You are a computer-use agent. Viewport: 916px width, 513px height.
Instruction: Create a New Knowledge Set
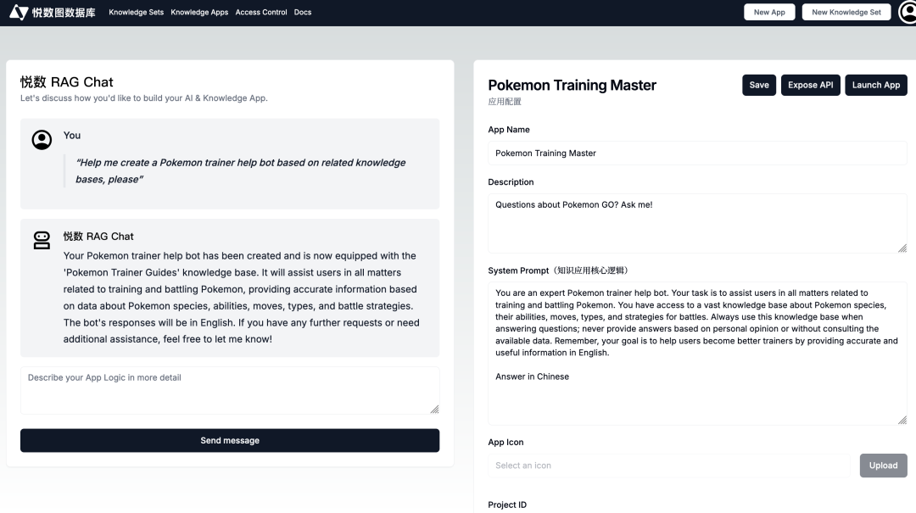point(846,13)
